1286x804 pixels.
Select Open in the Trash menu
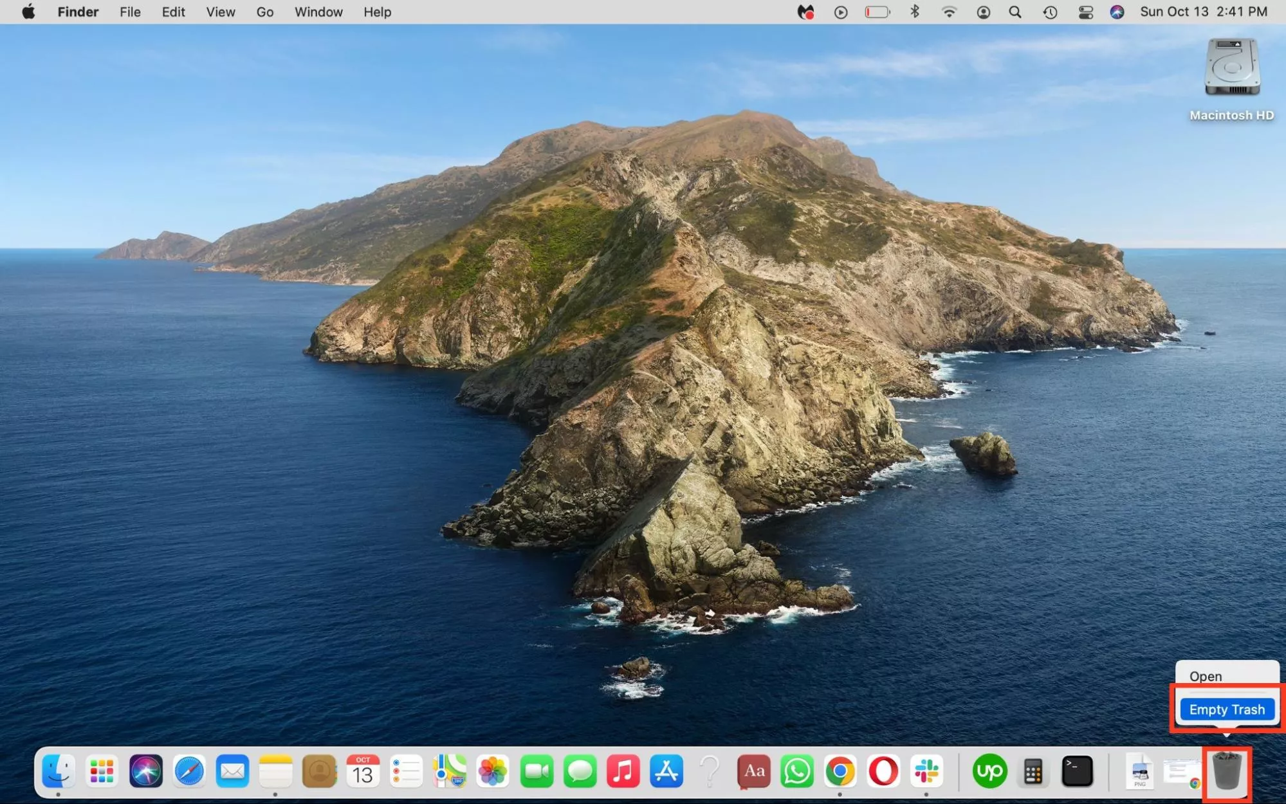(x=1205, y=676)
